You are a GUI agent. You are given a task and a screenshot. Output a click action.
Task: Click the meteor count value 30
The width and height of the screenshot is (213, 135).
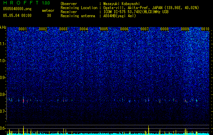(x=49, y=16)
